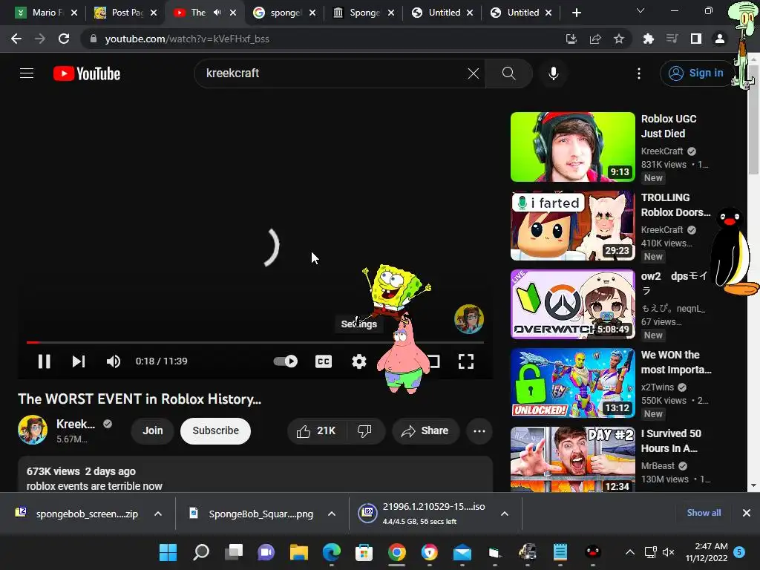
Task: Open a new browser tab
Action: [576, 13]
